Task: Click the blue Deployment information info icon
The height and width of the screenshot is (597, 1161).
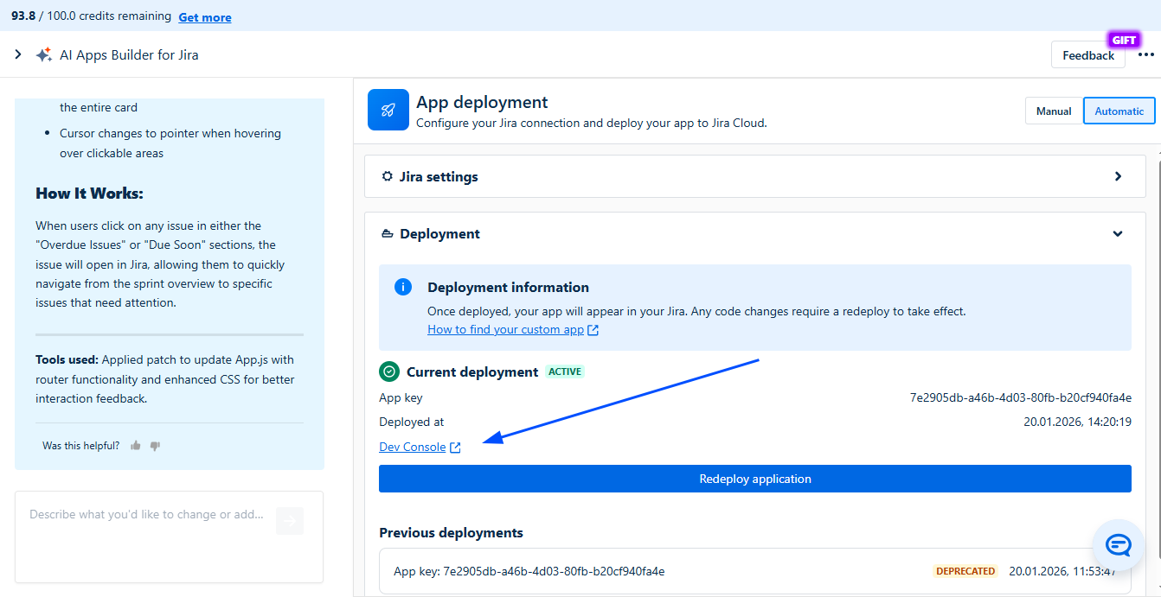Action: tap(403, 287)
